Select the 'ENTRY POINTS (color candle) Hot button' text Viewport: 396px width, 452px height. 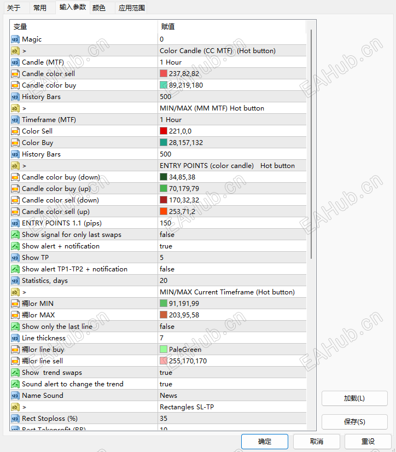[x=227, y=166]
